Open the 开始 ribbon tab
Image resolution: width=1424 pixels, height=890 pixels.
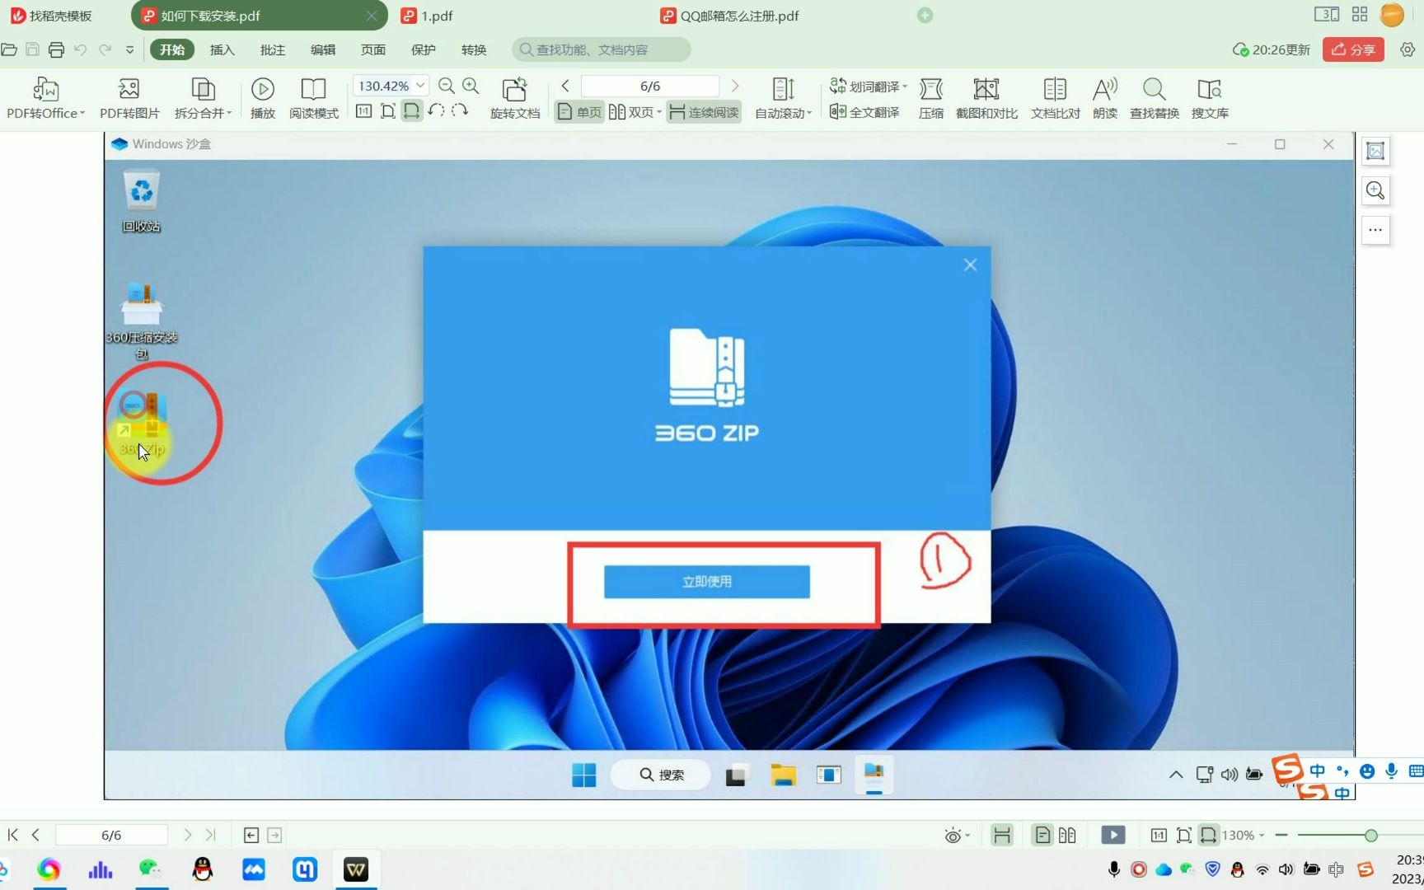172,49
